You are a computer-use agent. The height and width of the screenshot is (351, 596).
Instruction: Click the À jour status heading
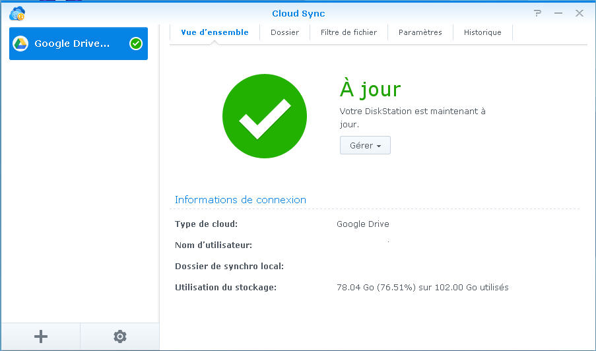[x=370, y=89]
